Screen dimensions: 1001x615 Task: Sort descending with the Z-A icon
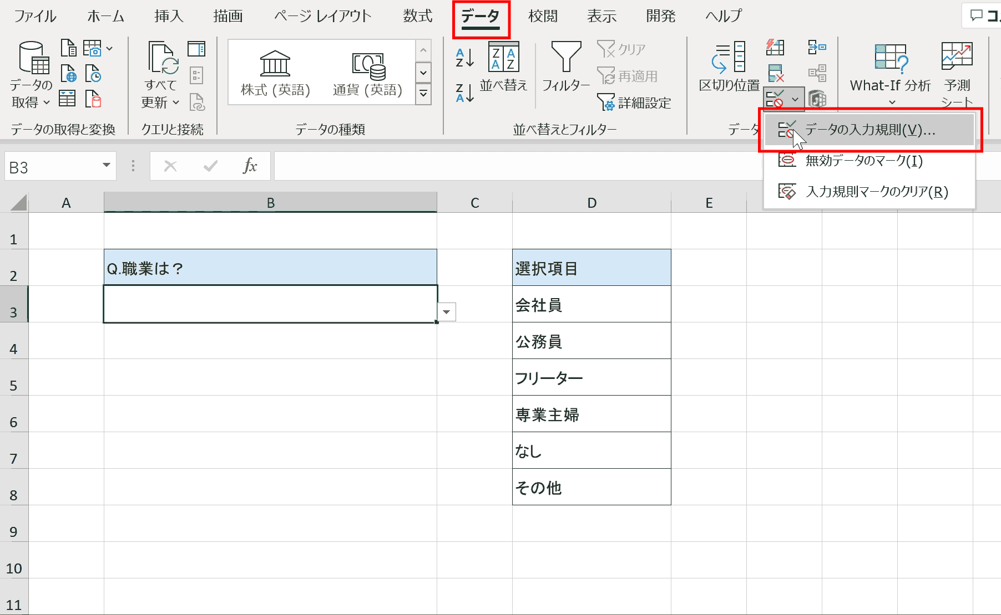click(464, 93)
